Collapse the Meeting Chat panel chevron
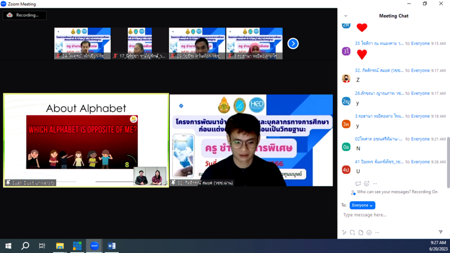Viewport: 450px width, 253px height. pos(346,16)
